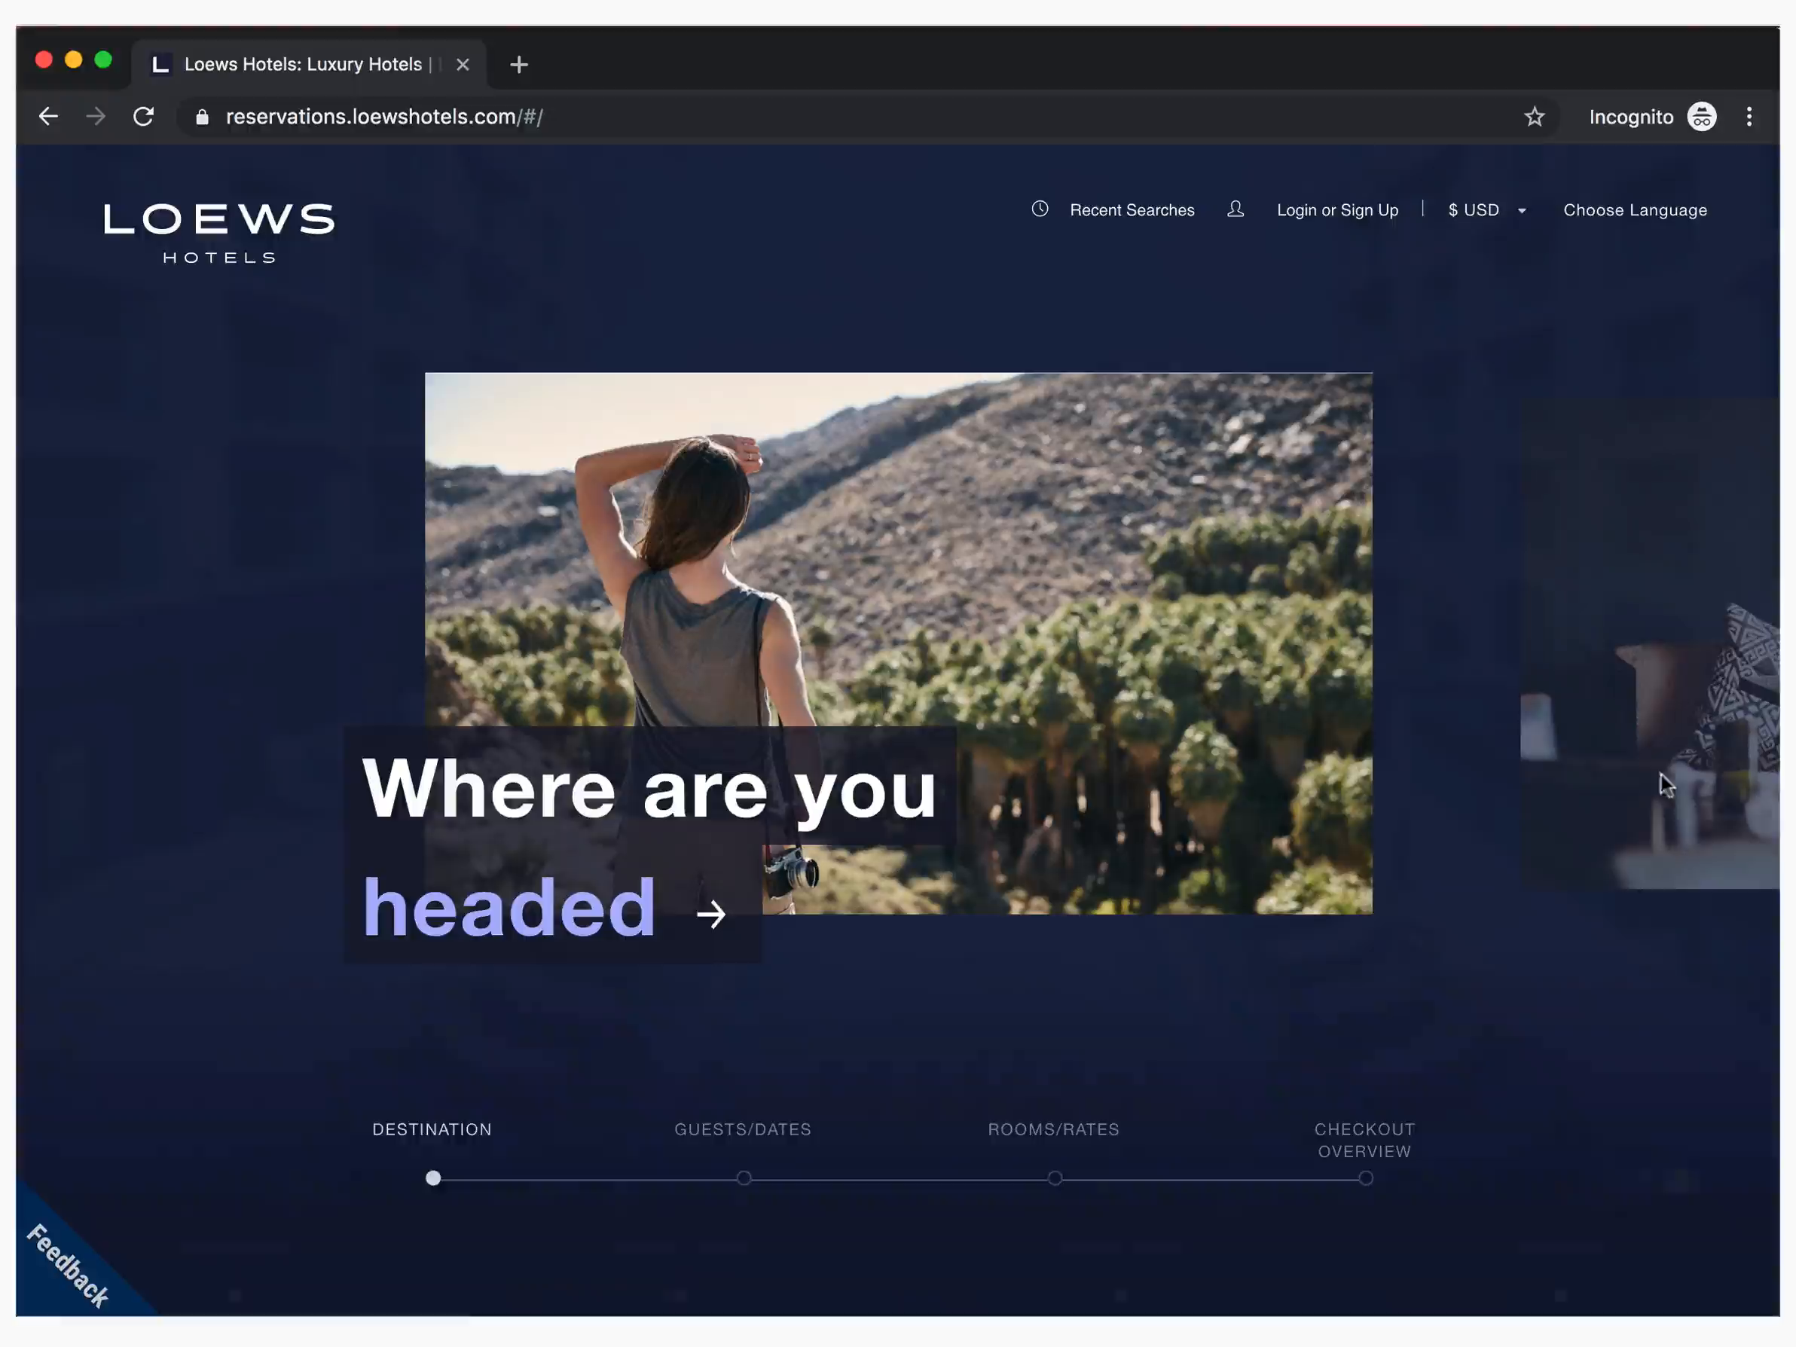Reload the page with refresh icon
Viewport: 1796px width, 1347px height.
point(144,117)
